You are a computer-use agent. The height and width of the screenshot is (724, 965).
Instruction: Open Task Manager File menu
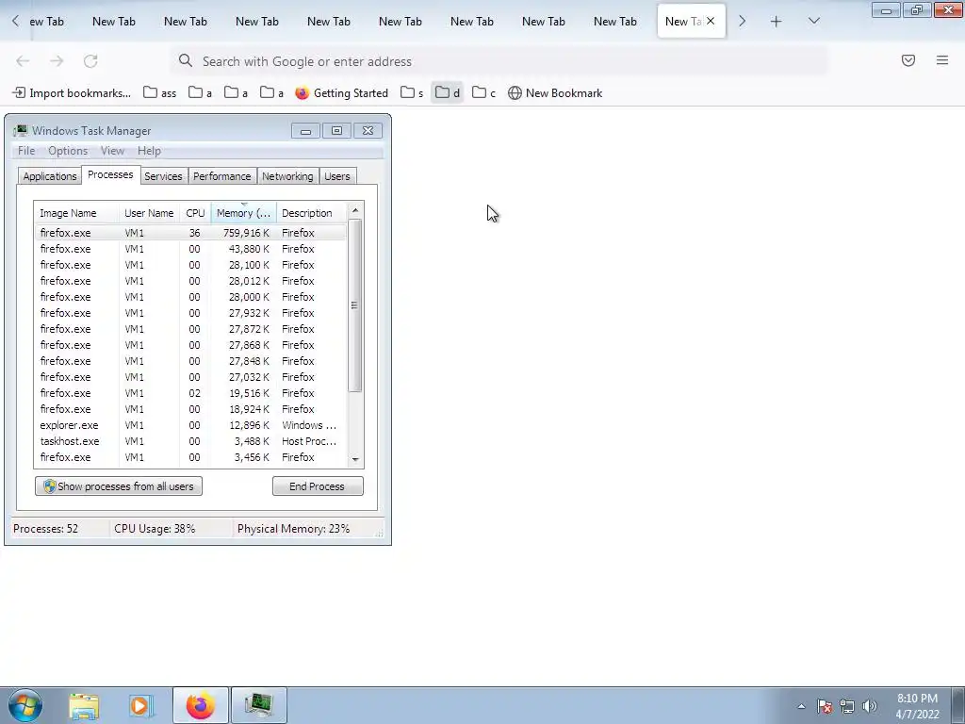26,151
